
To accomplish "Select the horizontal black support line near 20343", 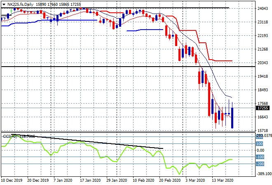I will pyautogui.click(x=128, y=67).
